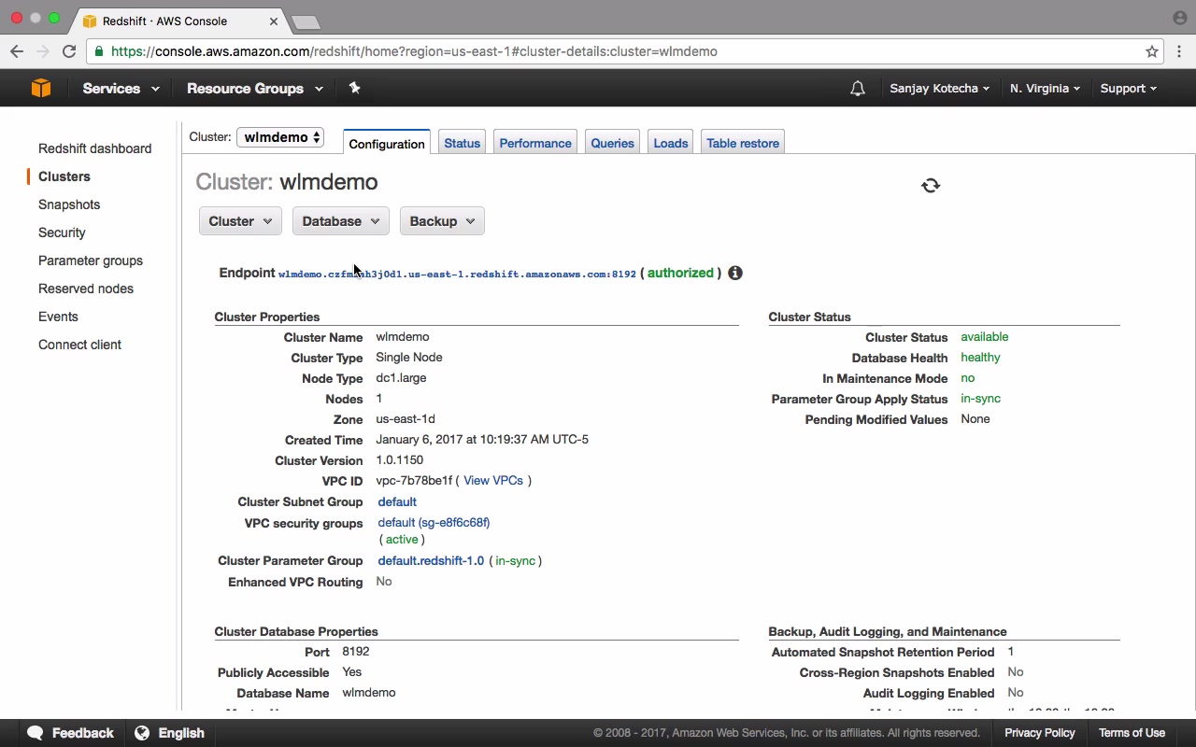
Task: Click the secure padlock in address bar
Action: pos(99,51)
